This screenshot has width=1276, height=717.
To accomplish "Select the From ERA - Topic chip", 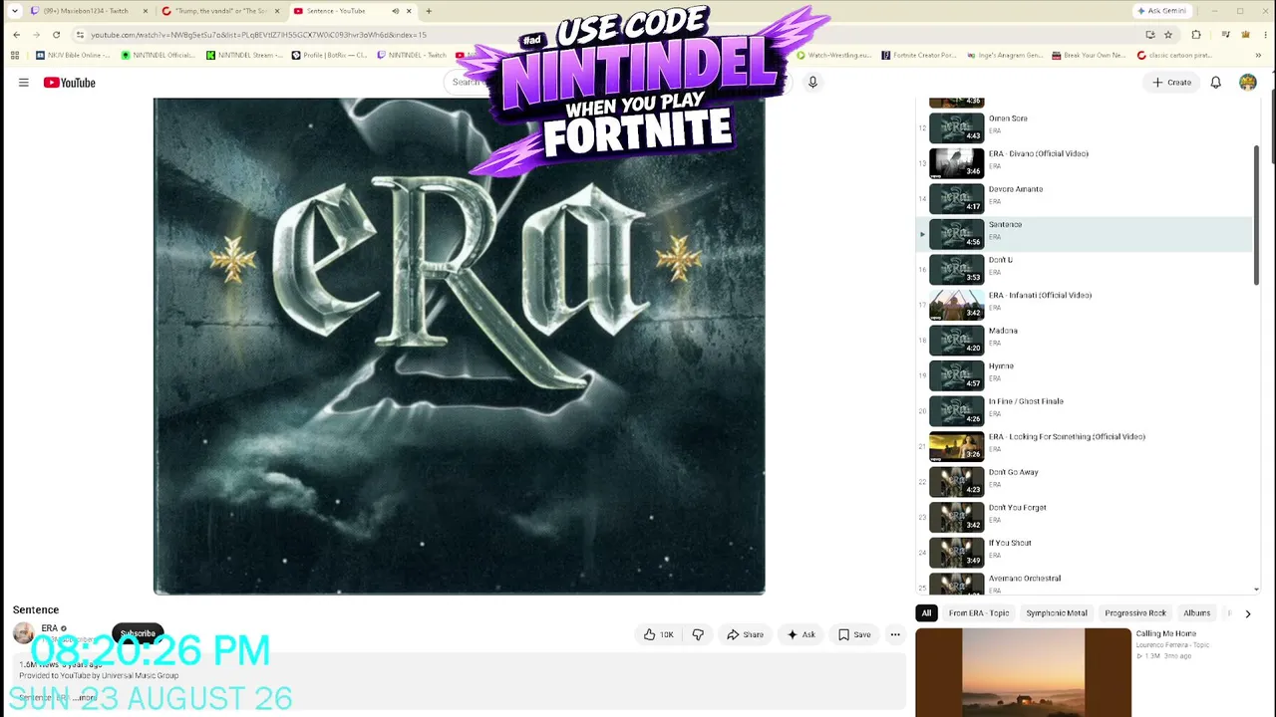I will pos(979,613).
